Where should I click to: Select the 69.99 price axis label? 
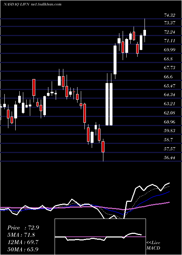pos(170,50)
